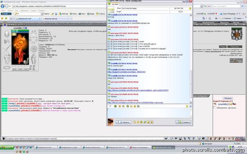This screenshot has height=154, width=247.
Task: Click the Подсказка button in the game
Action: point(235,47)
